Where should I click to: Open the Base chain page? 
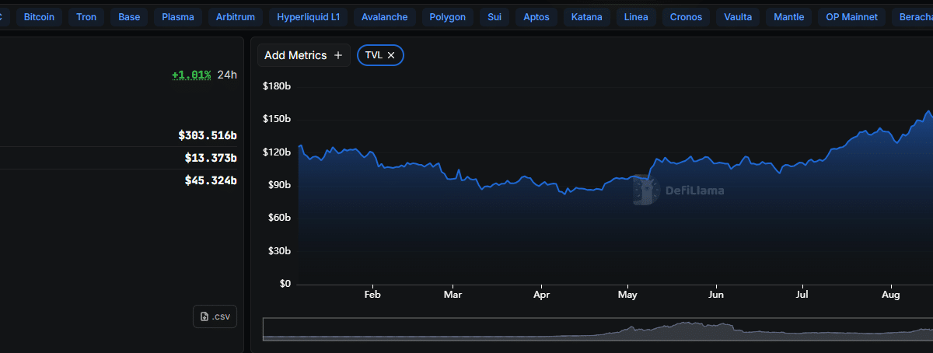[130, 16]
